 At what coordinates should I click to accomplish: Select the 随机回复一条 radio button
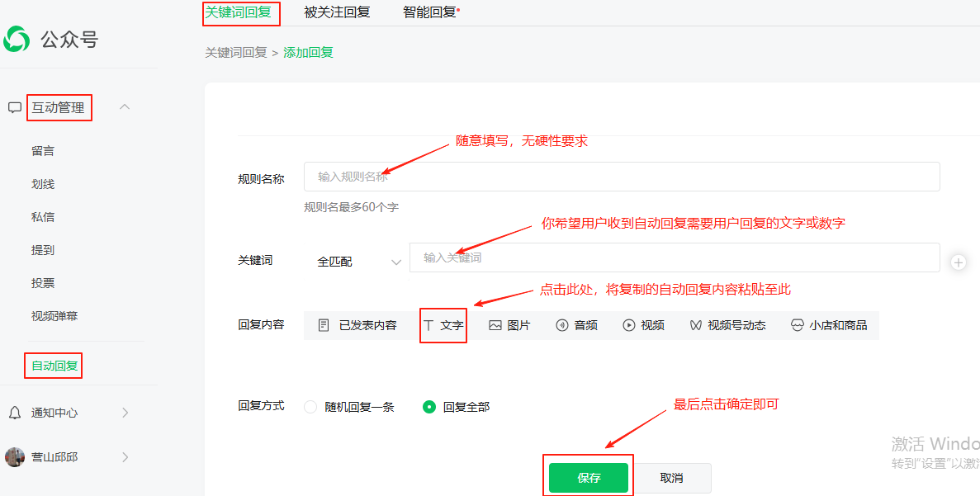[310, 407]
